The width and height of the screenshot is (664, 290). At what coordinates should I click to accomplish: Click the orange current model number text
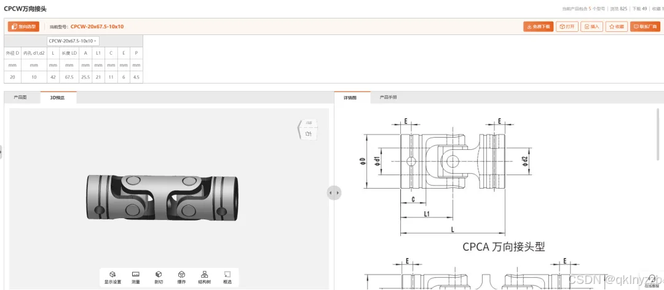(x=97, y=26)
